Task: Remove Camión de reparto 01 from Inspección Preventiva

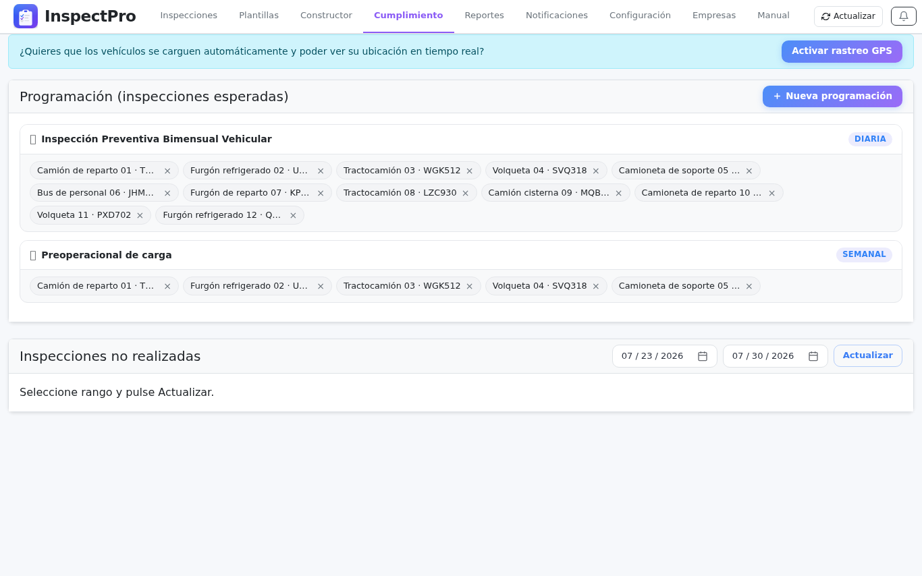Action: click(167, 171)
